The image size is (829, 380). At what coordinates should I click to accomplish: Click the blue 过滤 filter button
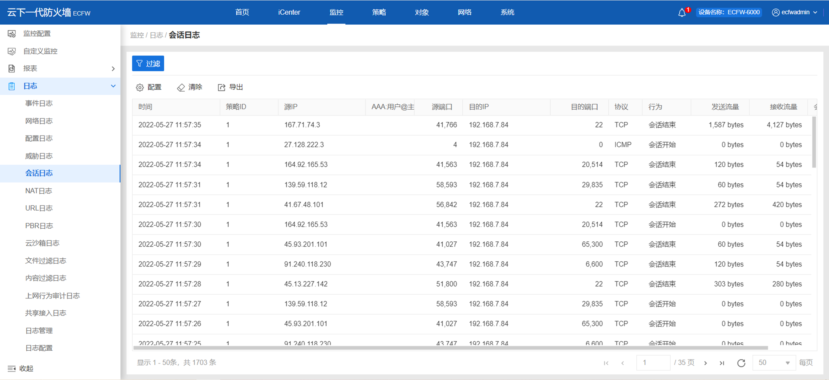[x=148, y=64]
